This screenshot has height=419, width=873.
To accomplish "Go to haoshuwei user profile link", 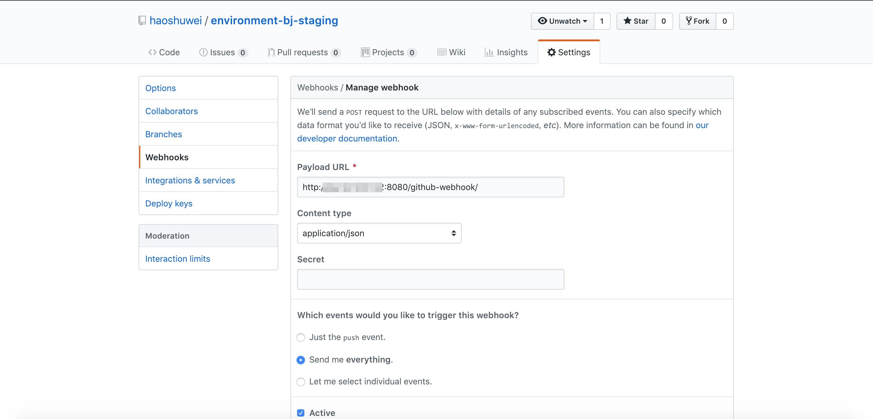I will click(x=176, y=20).
